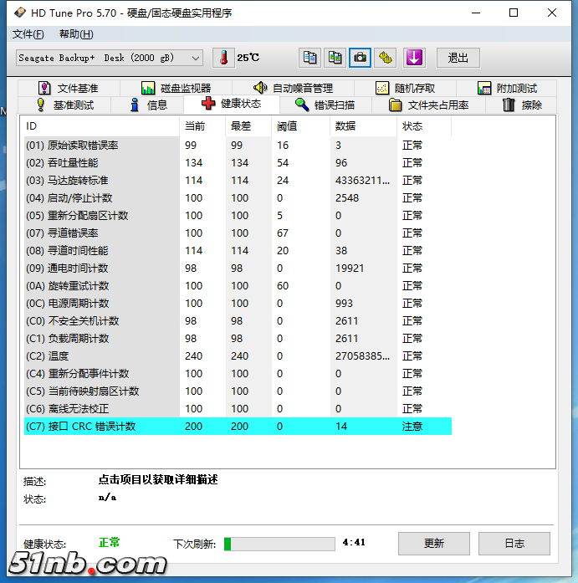Viewport: 578px width, 583px height.
Task: Switch to the 错误扫描 tab
Action: [x=325, y=105]
